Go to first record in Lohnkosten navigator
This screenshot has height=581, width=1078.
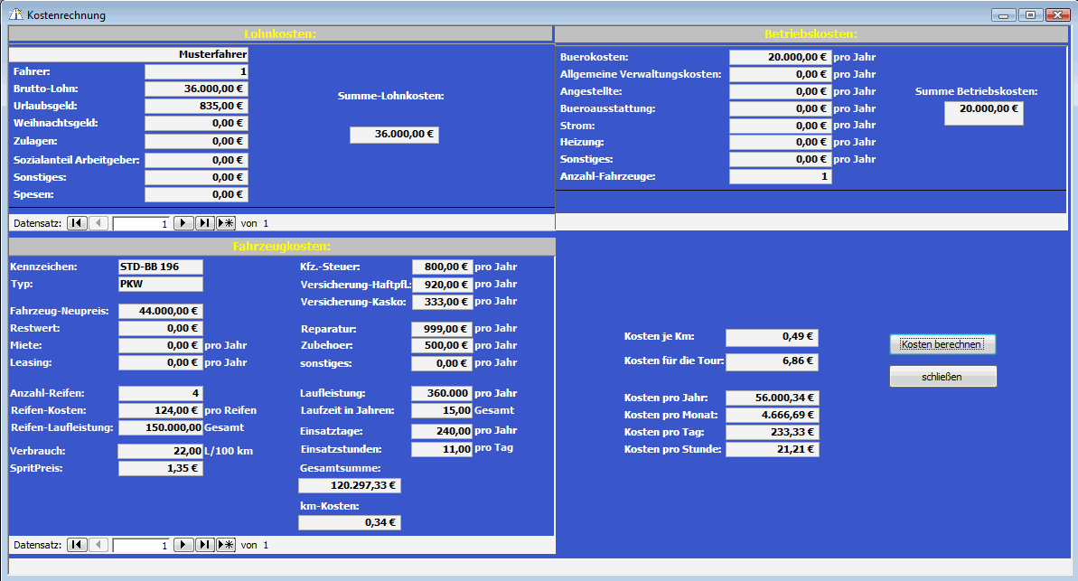point(77,222)
